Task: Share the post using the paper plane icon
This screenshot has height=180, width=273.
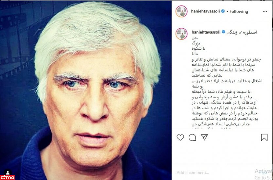Action: click(x=204, y=137)
